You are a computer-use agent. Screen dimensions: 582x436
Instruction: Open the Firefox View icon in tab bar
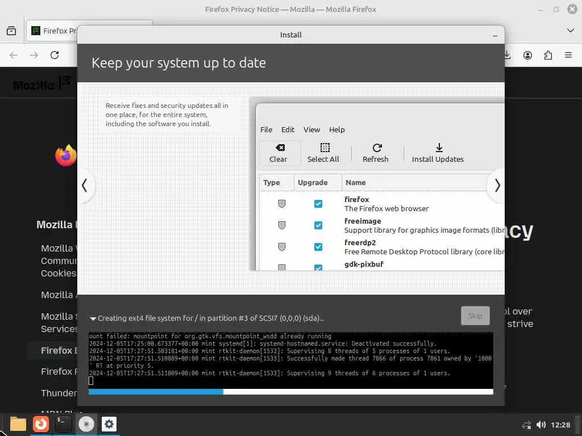pyautogui.click(x=11, y=31)
